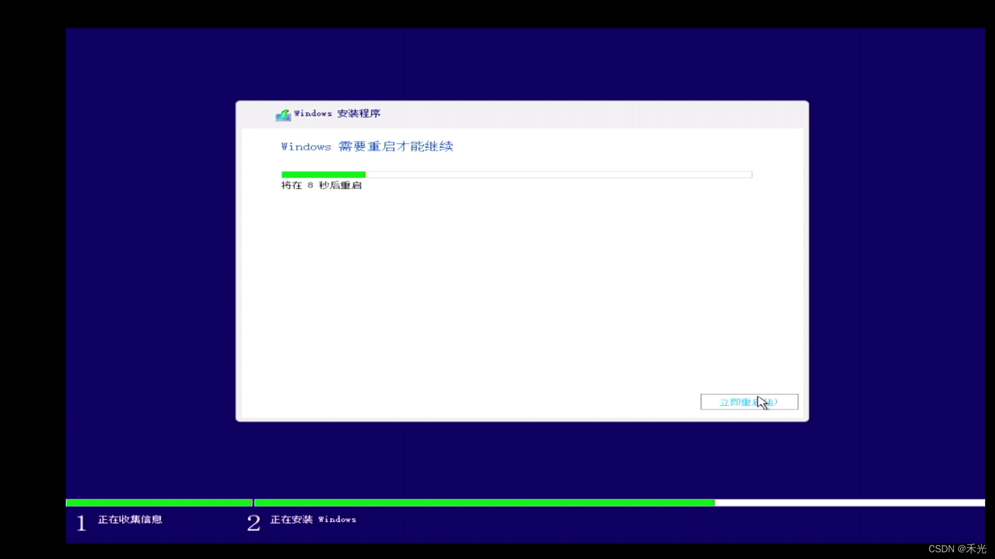The image size is (995, 559).
Task: Click the 正在安装 Windows overall progress bar
Action: [619, 503]
